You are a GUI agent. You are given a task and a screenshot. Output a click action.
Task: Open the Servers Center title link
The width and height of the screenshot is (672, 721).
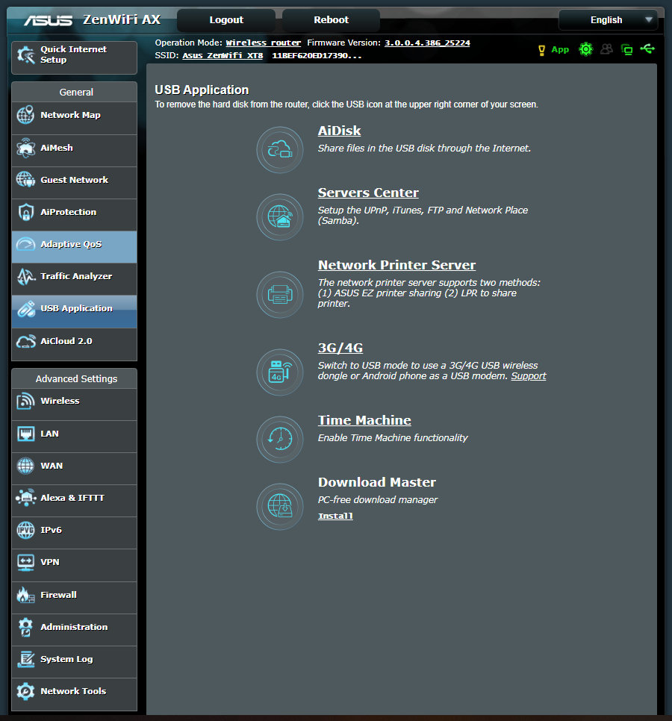[368, 193]
